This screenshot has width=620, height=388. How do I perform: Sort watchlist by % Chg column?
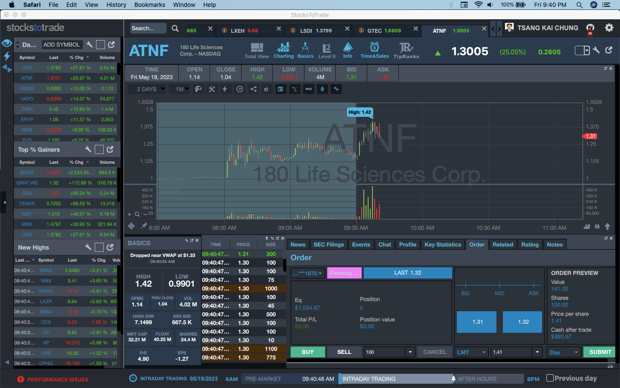point(79,57)
